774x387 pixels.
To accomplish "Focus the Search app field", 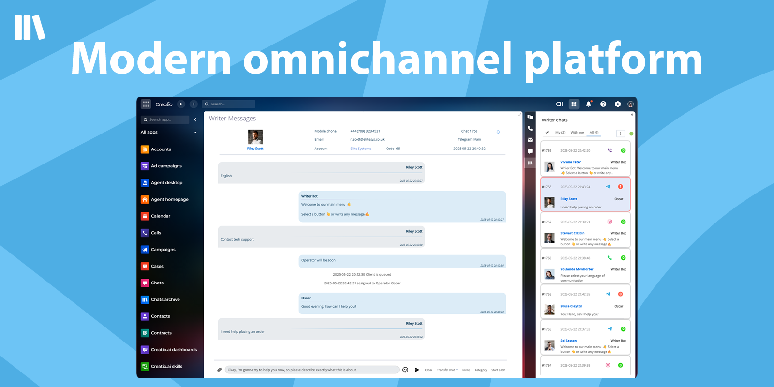I will click(165, 119).
